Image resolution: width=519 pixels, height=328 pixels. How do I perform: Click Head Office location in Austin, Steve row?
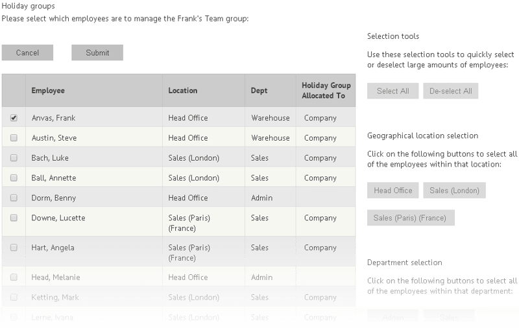(x=188, y=138)
